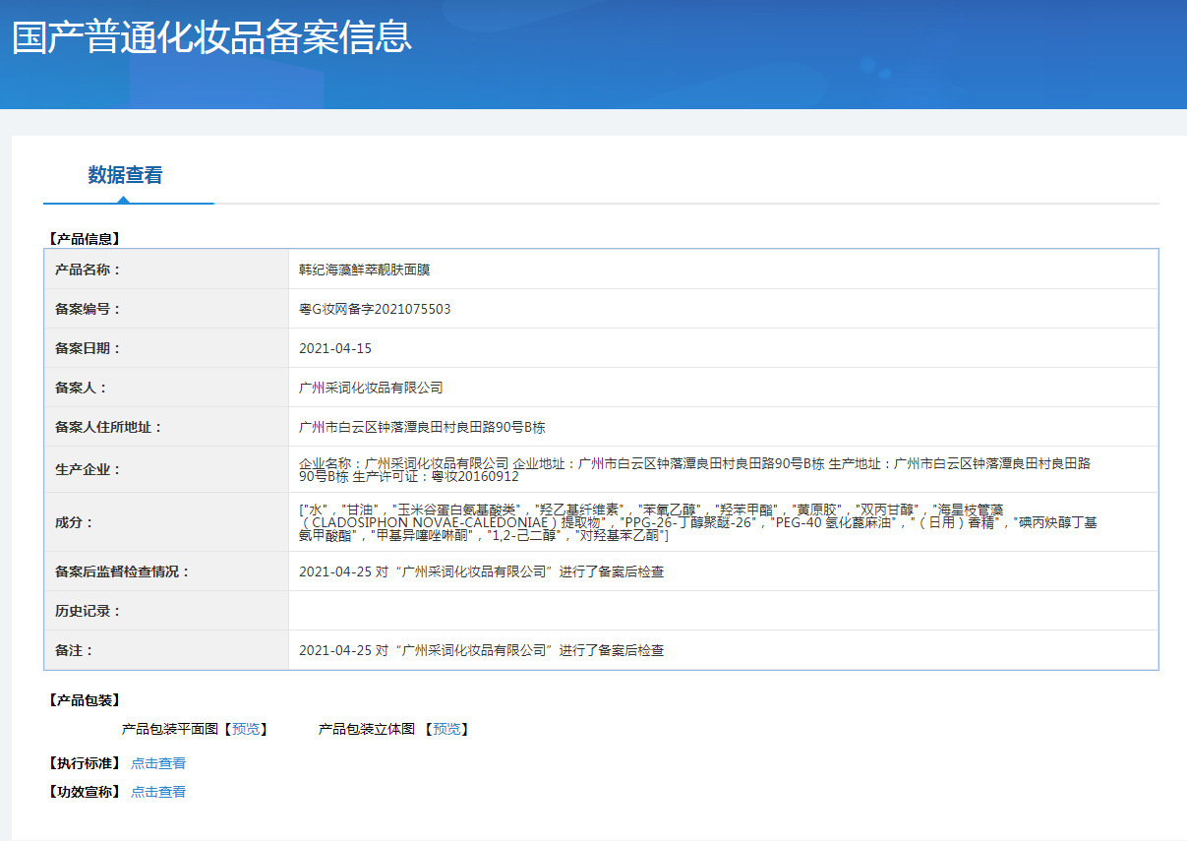Viewport: 1187px width, 841px height.
Task: Click the 备案人住所地址 address value
Action: [422, 427]
